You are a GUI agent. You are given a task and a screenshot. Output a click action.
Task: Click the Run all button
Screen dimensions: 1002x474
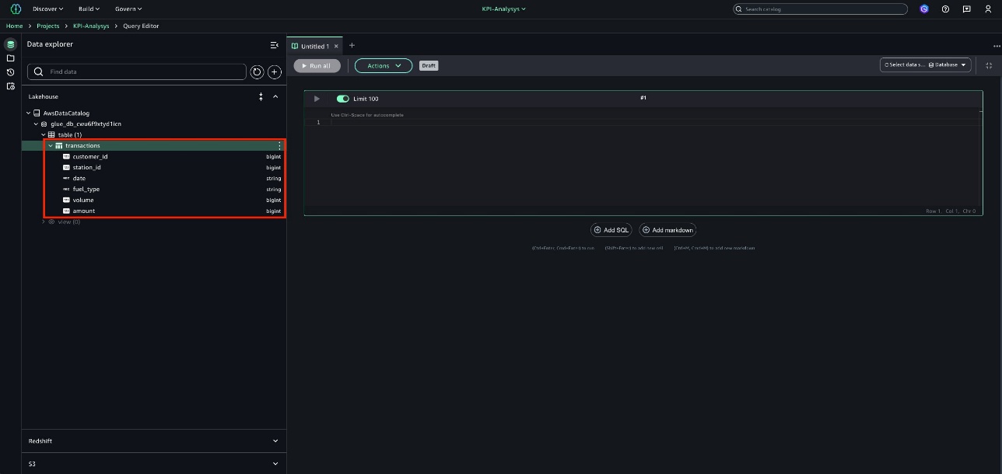tap(317, 66)
